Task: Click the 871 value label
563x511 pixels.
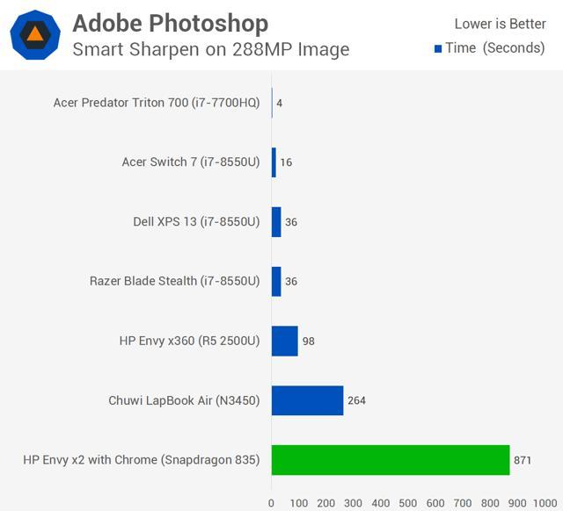Action: click(523, 459)
